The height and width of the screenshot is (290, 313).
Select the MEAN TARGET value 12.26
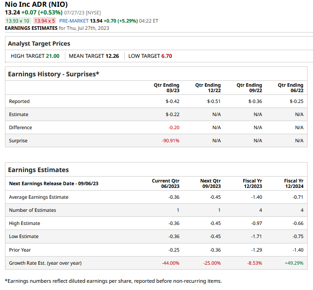point(112,56)
